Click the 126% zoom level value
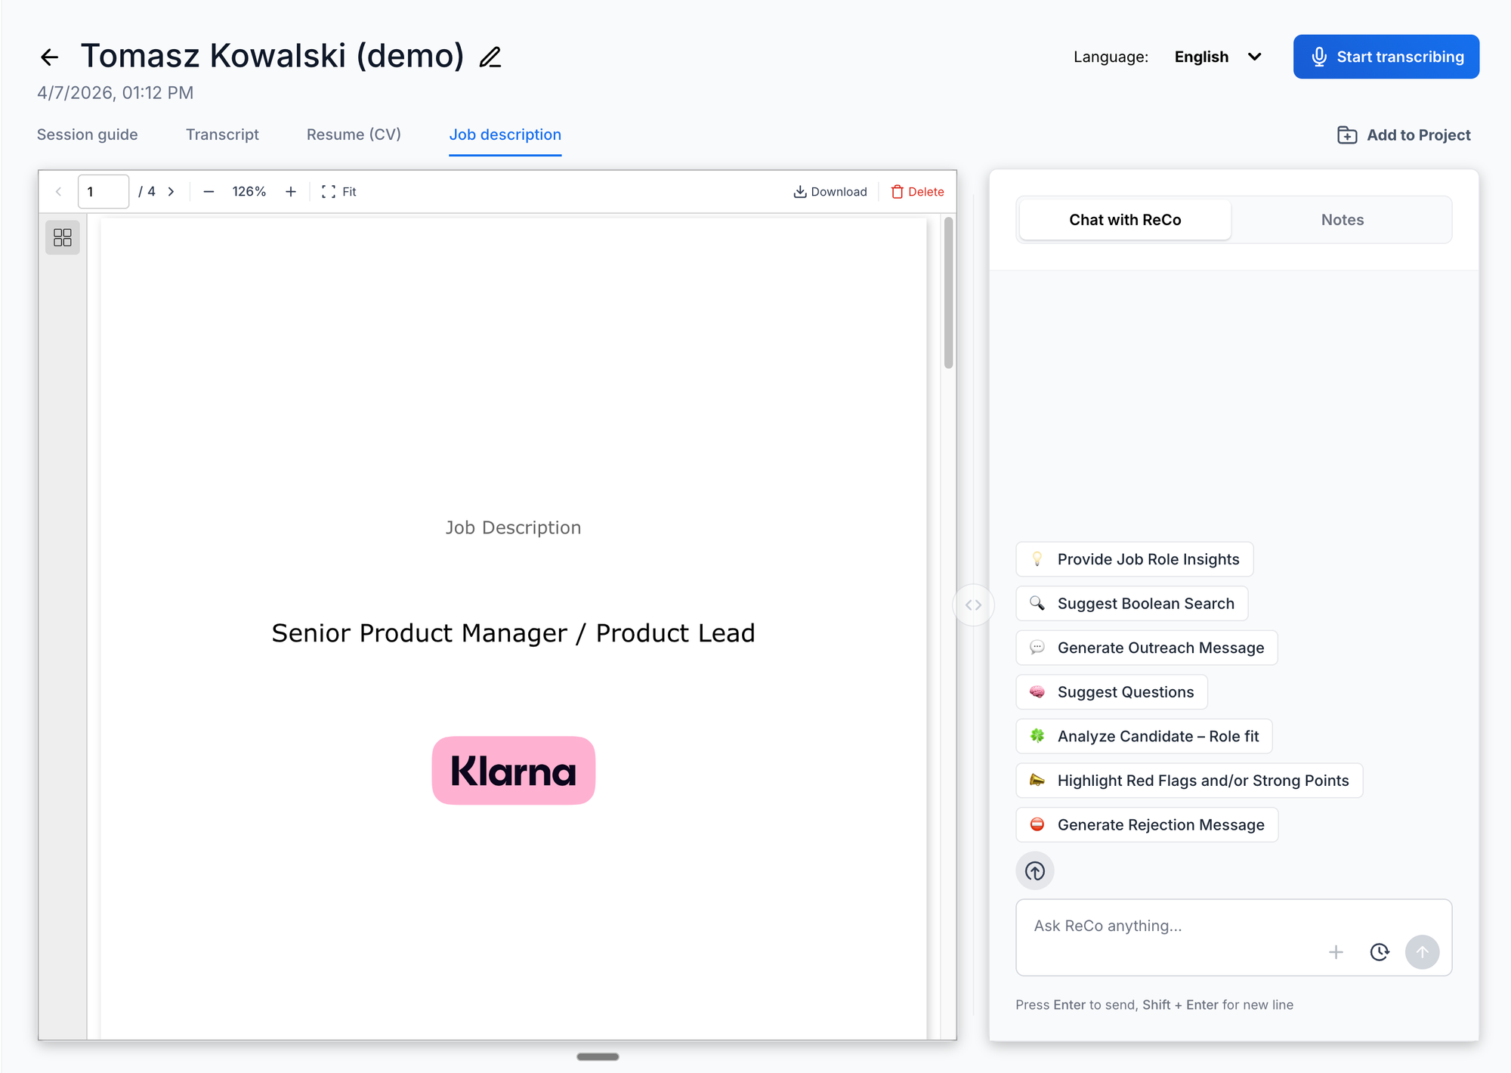 tap(249, 192)
